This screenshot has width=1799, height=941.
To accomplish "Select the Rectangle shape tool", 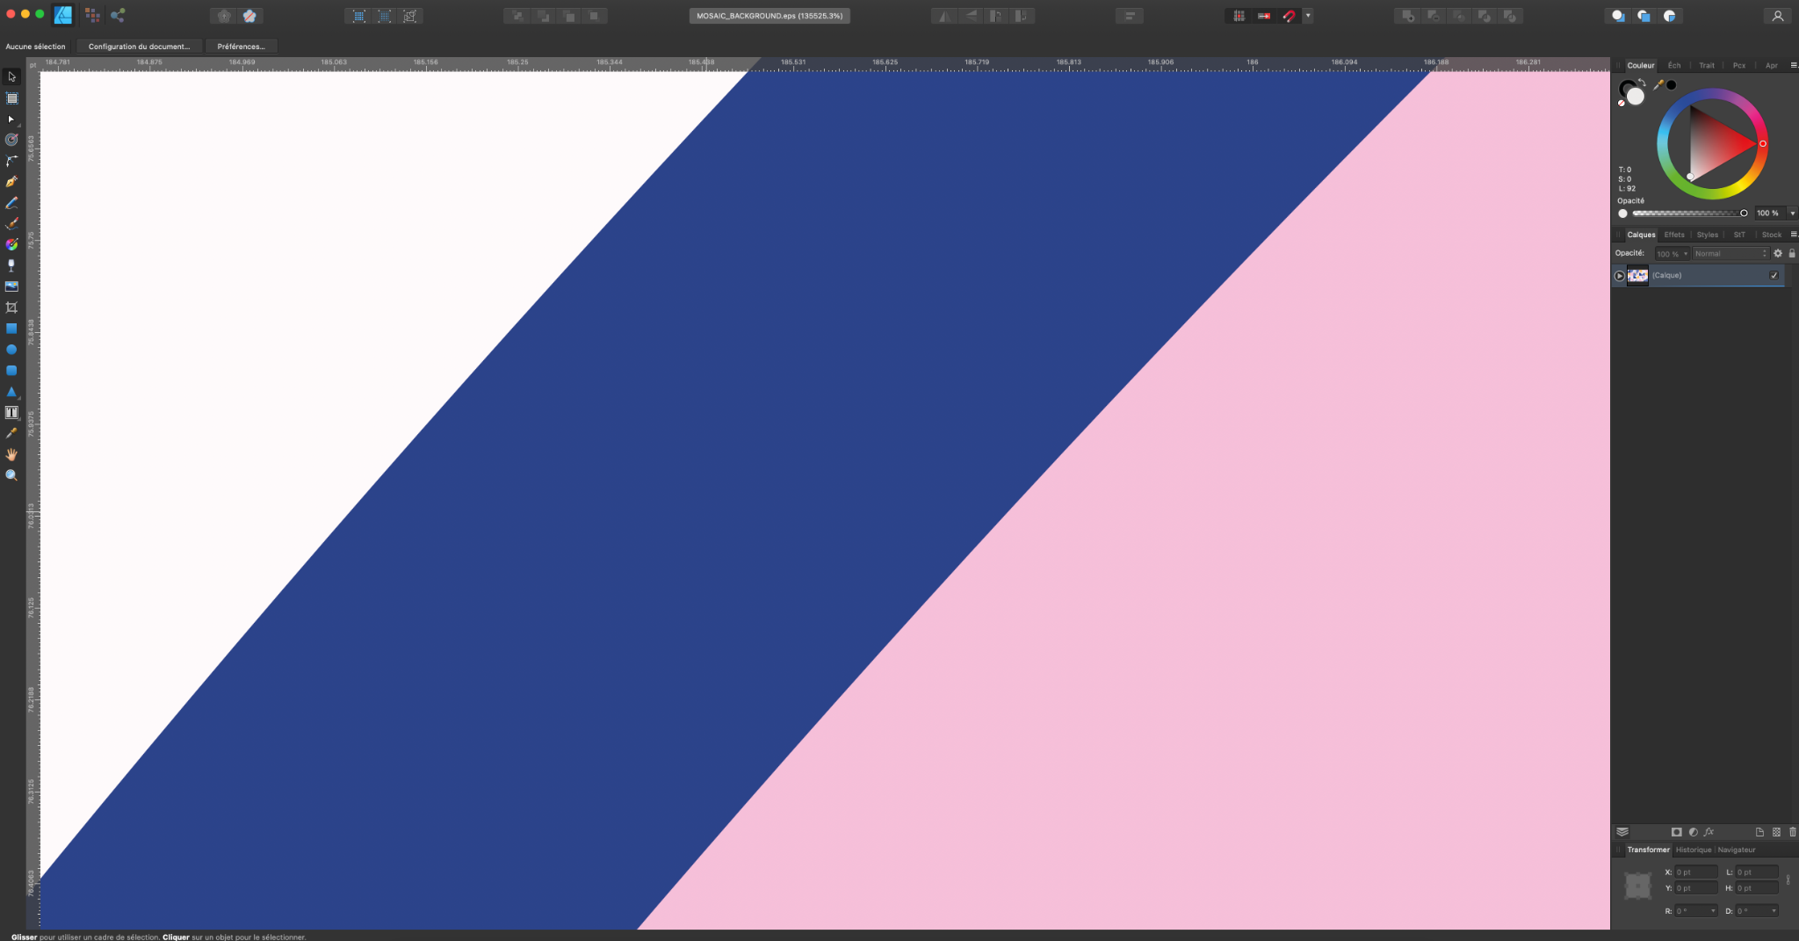I will [x=11, y=329].
